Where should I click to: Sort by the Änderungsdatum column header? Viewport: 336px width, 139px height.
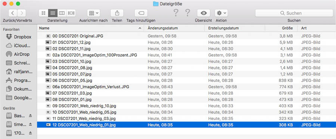(174, 28)
